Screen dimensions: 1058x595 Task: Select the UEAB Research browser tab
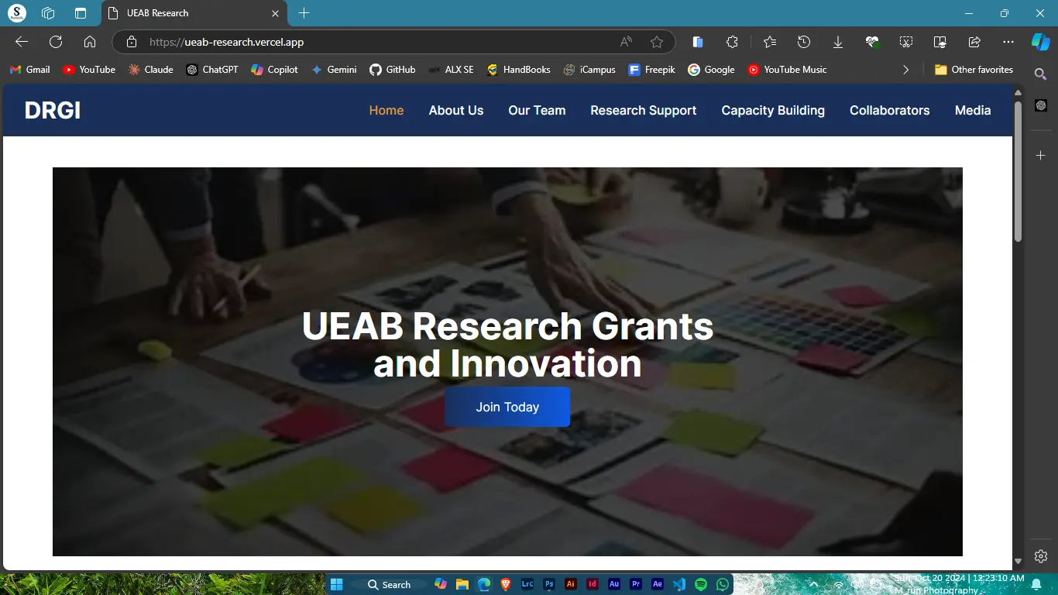click(194, 13)
